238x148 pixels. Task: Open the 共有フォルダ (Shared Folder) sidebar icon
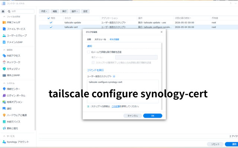pos(4,23)
